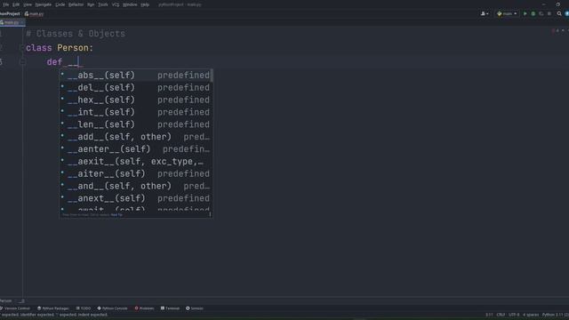Screen dimensions: 569x320
Task: Click the green Run button
Action: pyautogui.click(x=525, y=14)
